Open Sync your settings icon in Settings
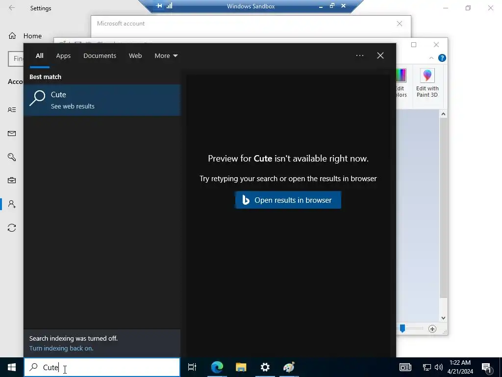This screenshot has width=502, height=377. pos(12,228)
